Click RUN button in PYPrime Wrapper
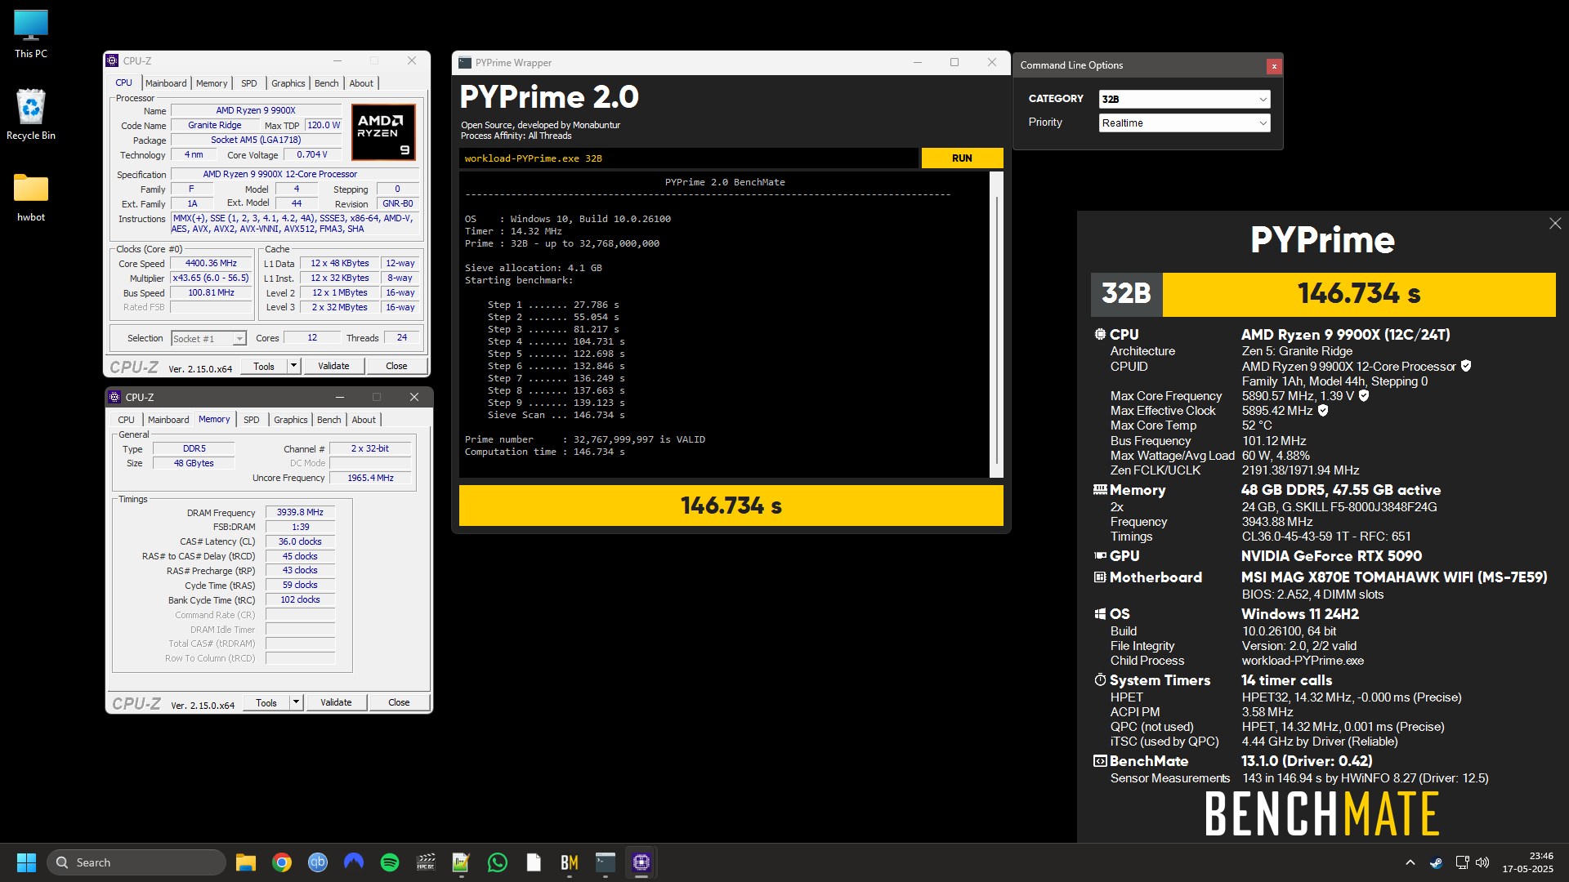The width and height of the screenshot is (1569, 882). tap(962, 158)
